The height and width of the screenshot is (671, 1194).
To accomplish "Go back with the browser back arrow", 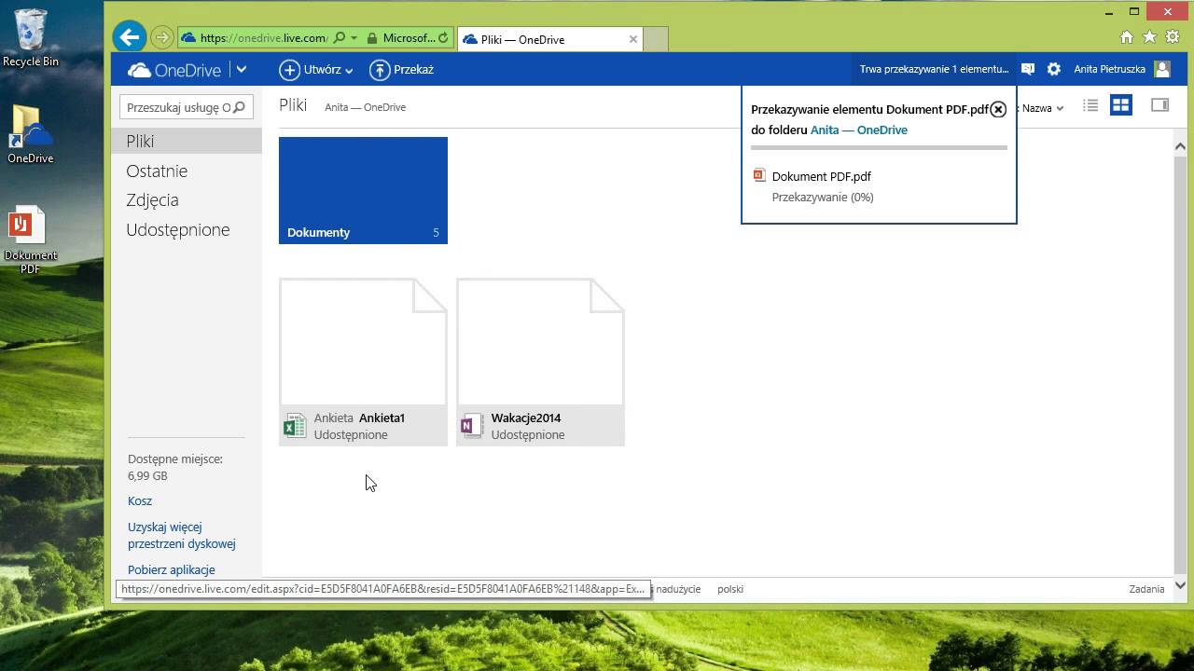I will (x=130, y=37).
